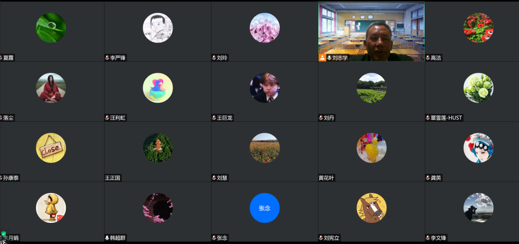
Task: Click the blue 张念 avatar circle
Action: [x=264, y=208]
